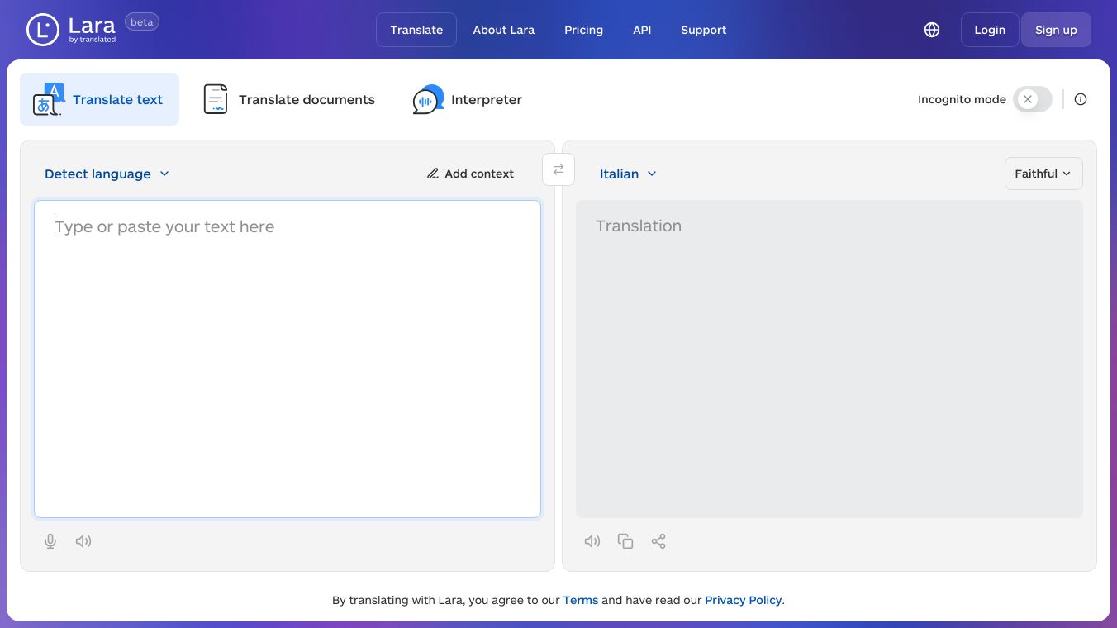Open the Support nav link
Image resolution: width=1117 pixels, height=628 pixels.
[704, 30]
